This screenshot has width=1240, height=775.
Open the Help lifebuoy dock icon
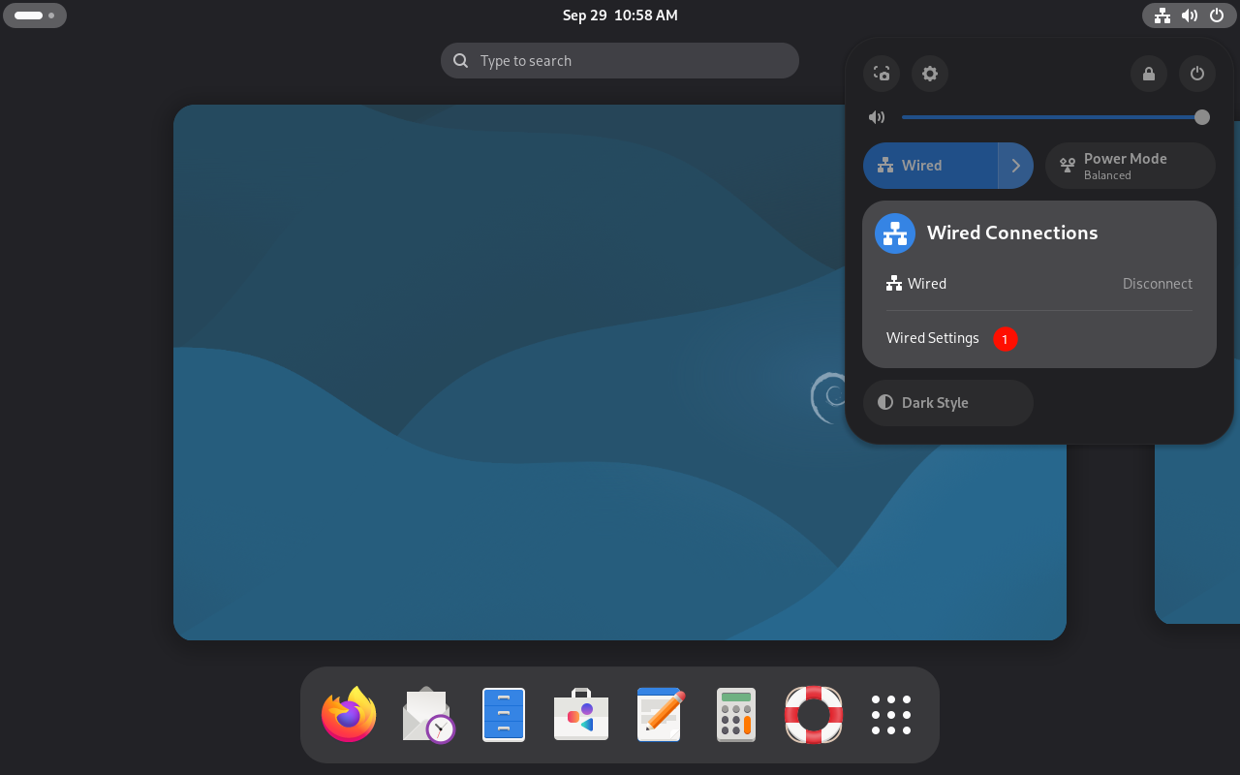coord(814,715)
